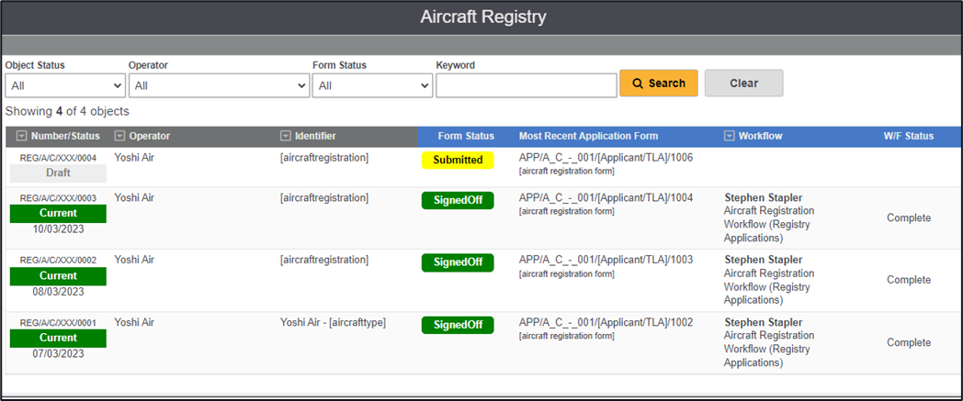Select the Yoshi Air - [aircrafttype] identifier
The height and width of the screenshot is (401, 963).
coord(333,323)
